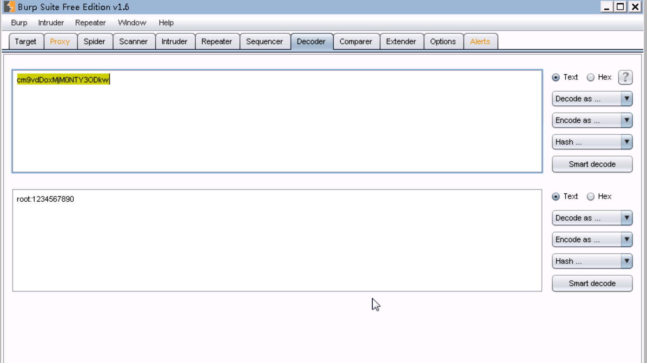Open the Intruder menu in menu bar
The height and width of the screenshot is (363, 647).
[51, 23]
